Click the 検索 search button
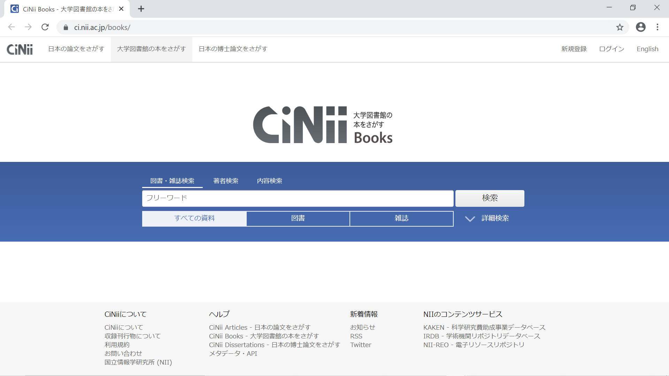Image resolution: width=669 pixels, height=376 pixels. point(490,198)
